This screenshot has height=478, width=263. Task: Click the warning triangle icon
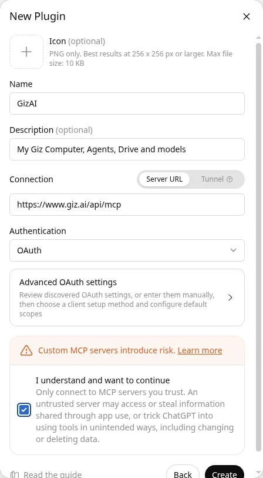tap(26, 350)
